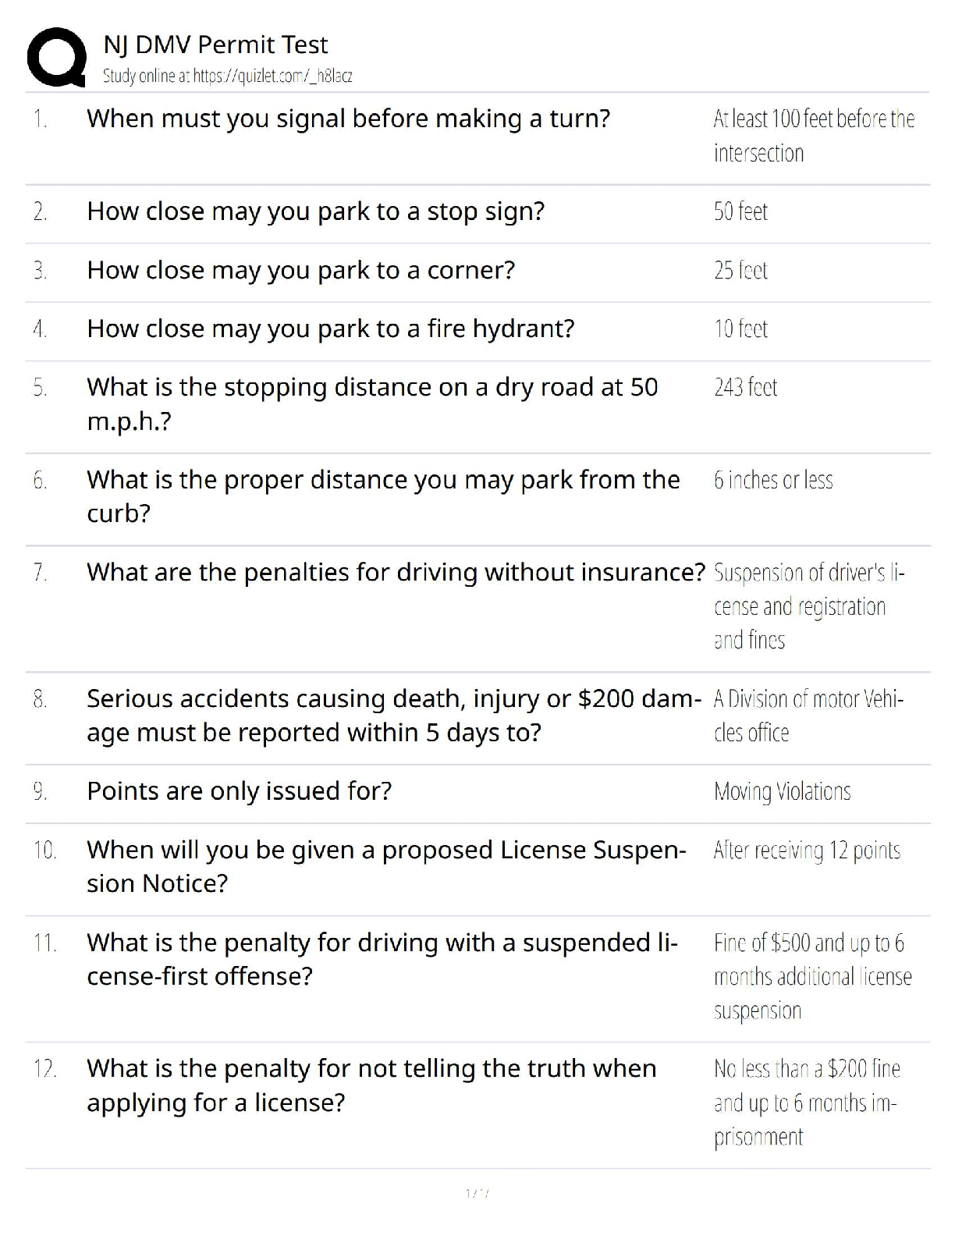
Task: Click the "25 feet" answer
Action: (x=740, y=270)
